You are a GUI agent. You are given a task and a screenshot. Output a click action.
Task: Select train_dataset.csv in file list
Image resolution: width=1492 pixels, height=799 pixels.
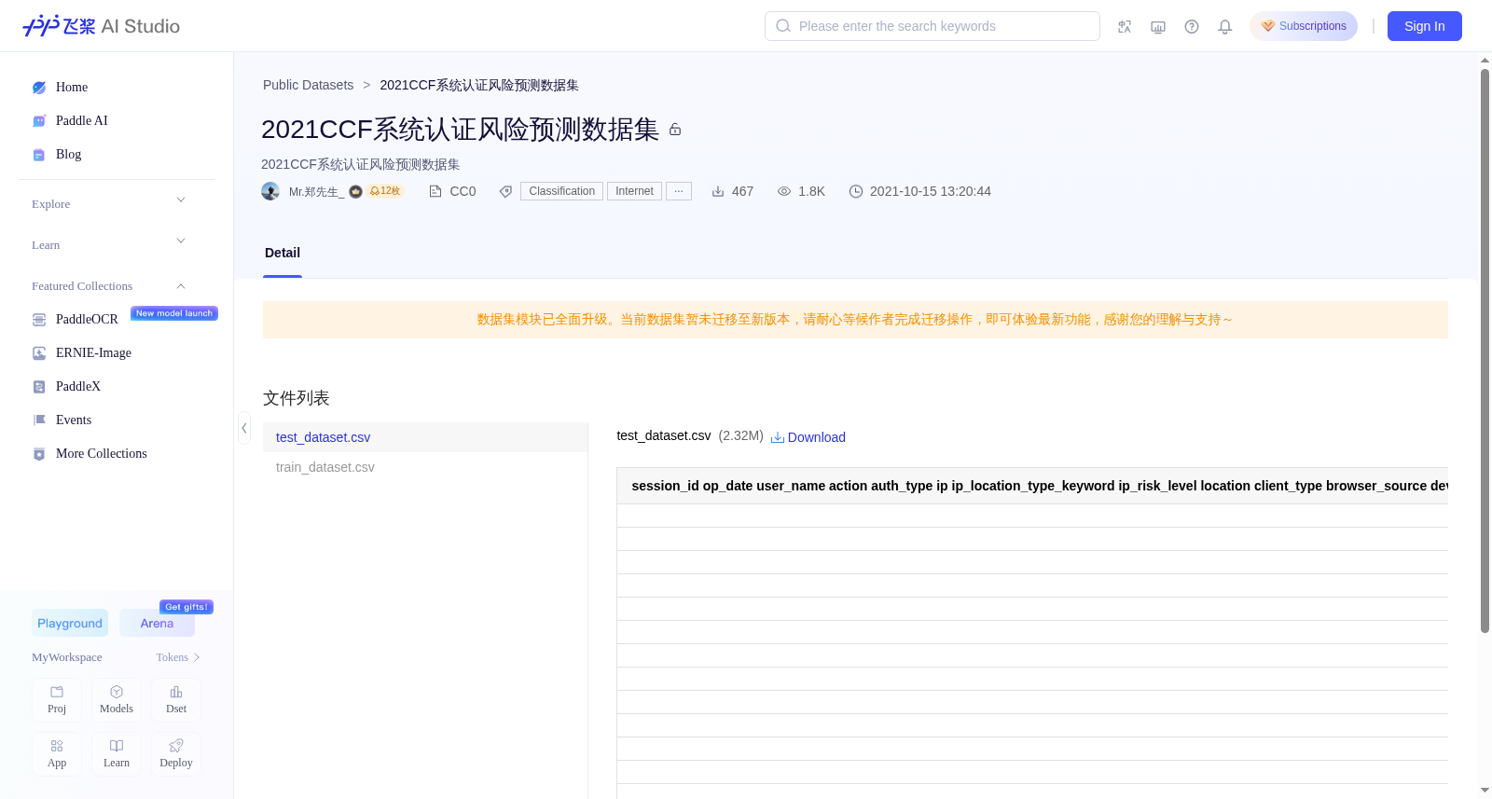(x=425, y=467)
